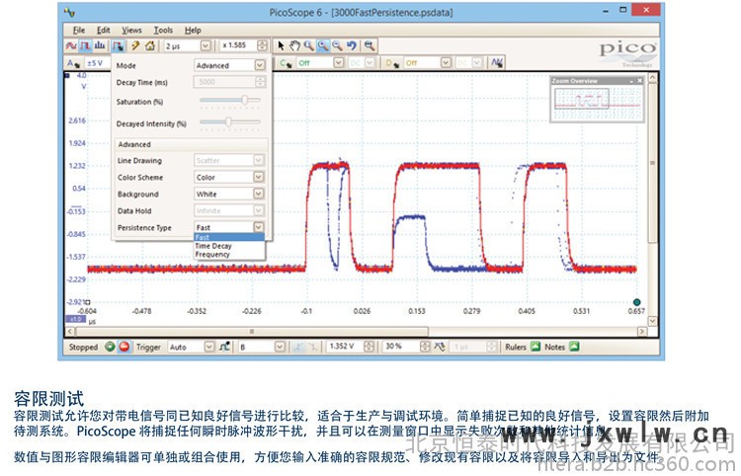Adjust the Decayed Intensity (%) slider
The image size is (741, 476).
(230, 122)
